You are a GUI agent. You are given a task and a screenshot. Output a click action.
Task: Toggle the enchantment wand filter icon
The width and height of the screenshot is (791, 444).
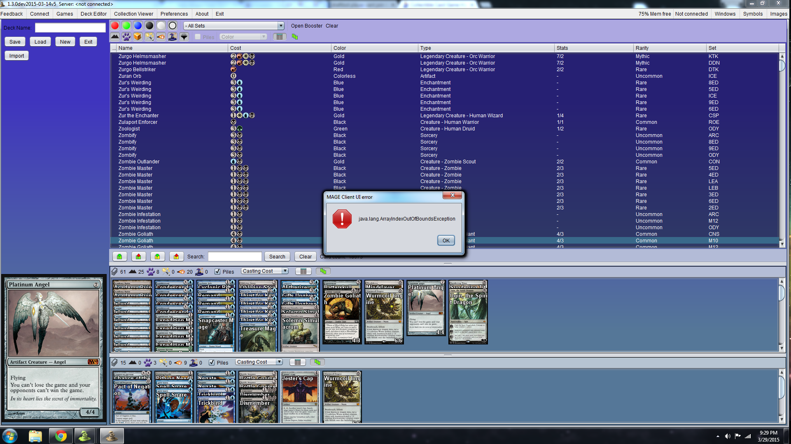149,37
